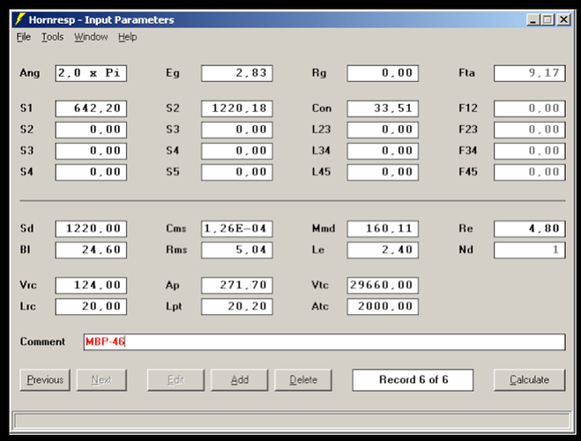Maximize the Hornresp window
The height and width of the screenshot is (441, 581).
pyautogui.click(x=547, y=19)
